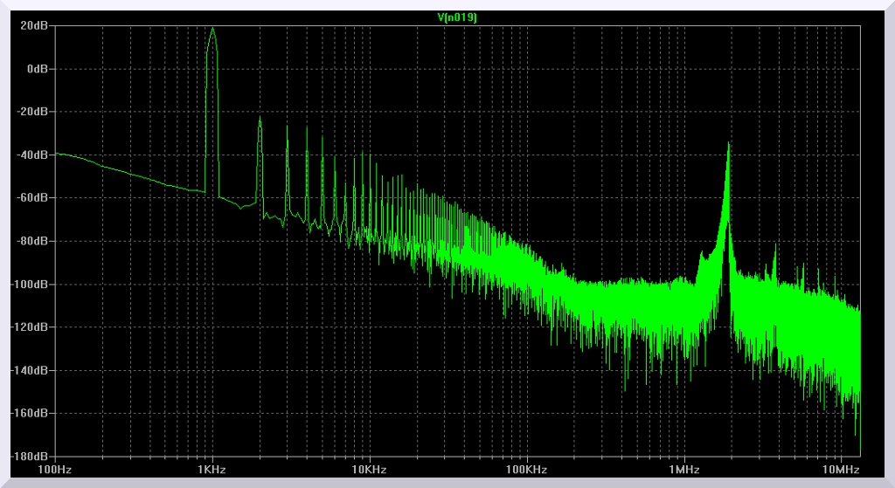This screenshot has width=895, height=488.
Task: Click the 10MHz frequency axis label
Action: coord(841,470)
